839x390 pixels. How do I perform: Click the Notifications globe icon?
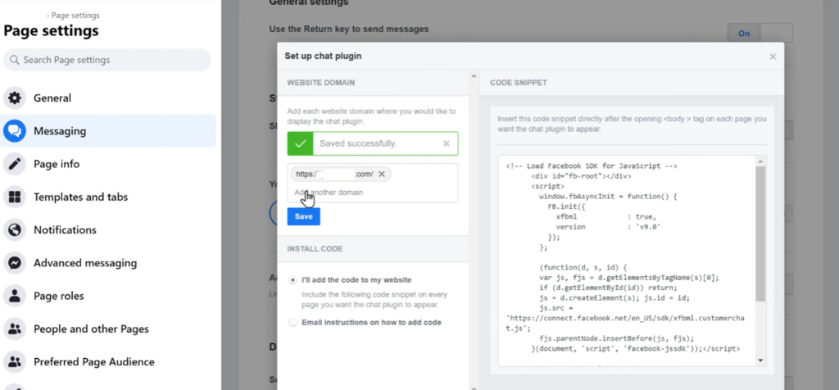(x=15, y=230)
